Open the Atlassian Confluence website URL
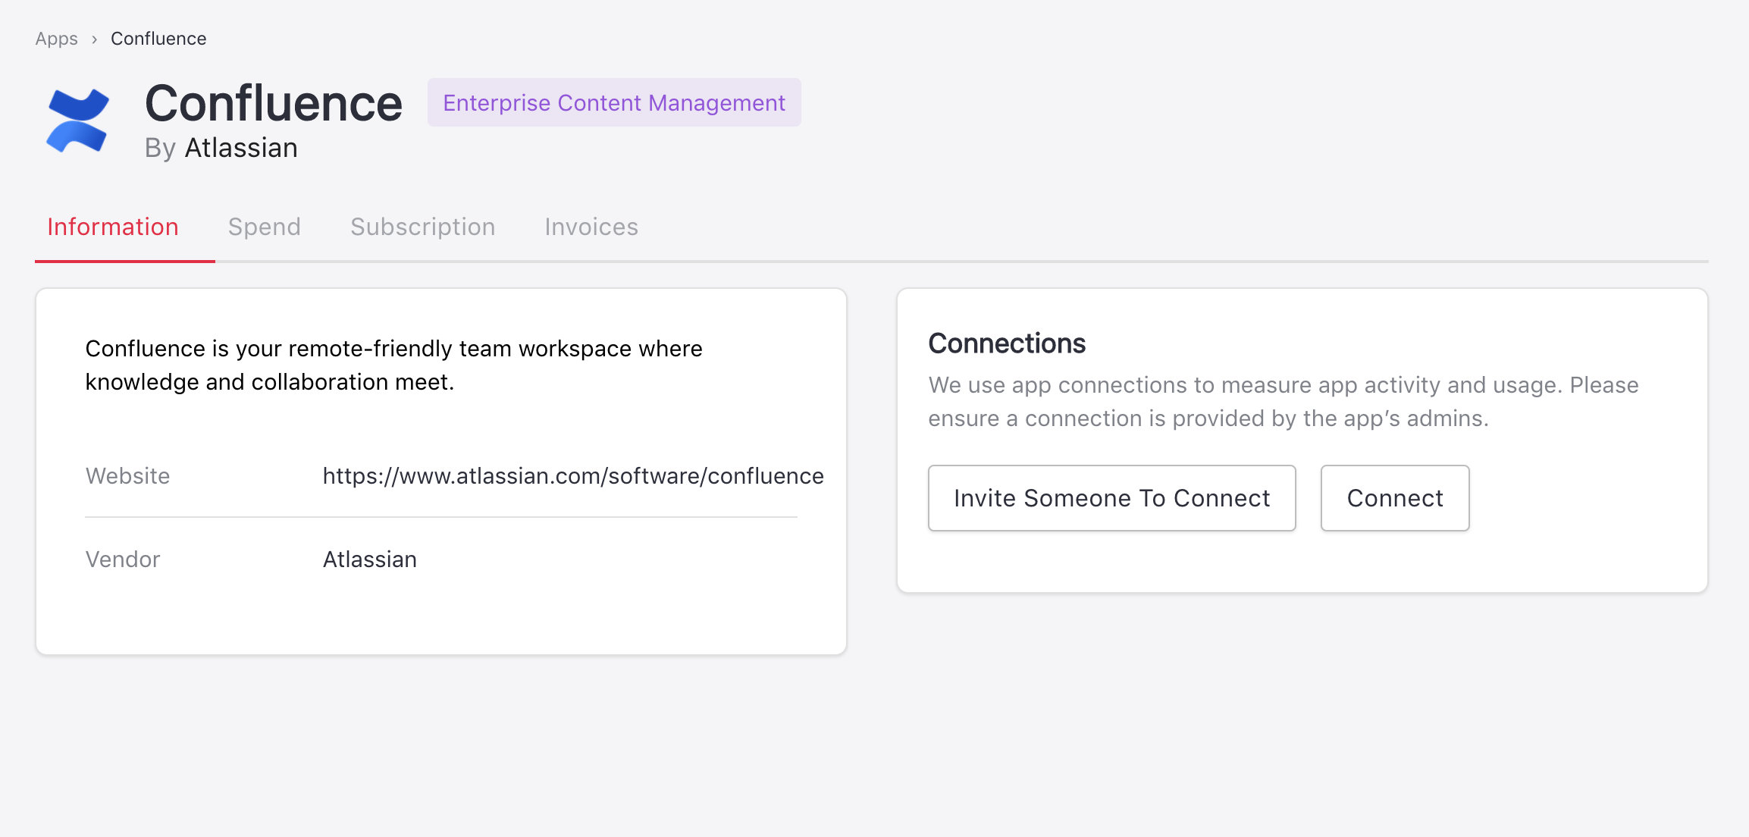This screenshot has height=837, width=1749. coord(573,475)
